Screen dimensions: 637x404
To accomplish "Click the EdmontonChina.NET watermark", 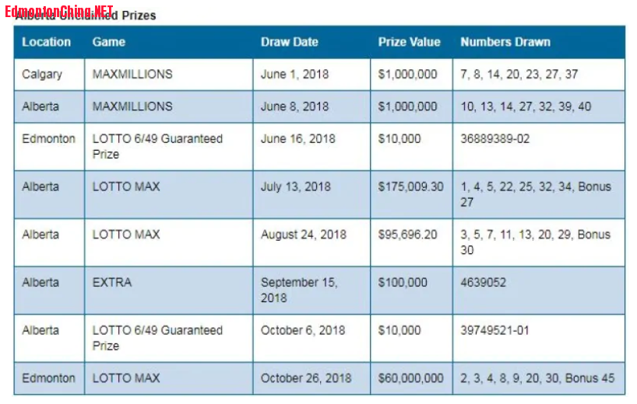I will 59,12.
